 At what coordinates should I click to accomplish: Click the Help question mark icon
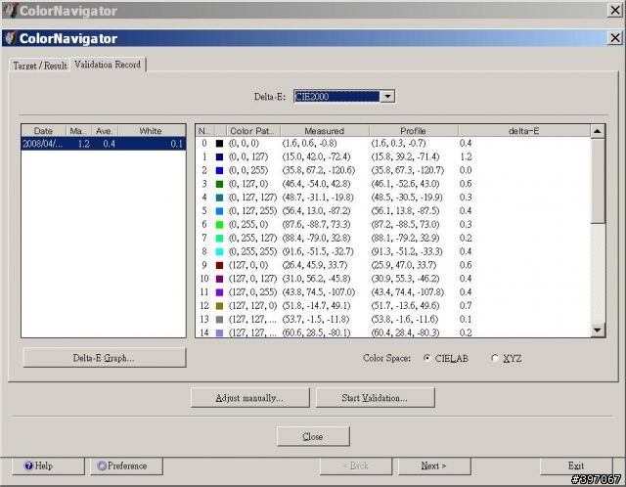28,465
